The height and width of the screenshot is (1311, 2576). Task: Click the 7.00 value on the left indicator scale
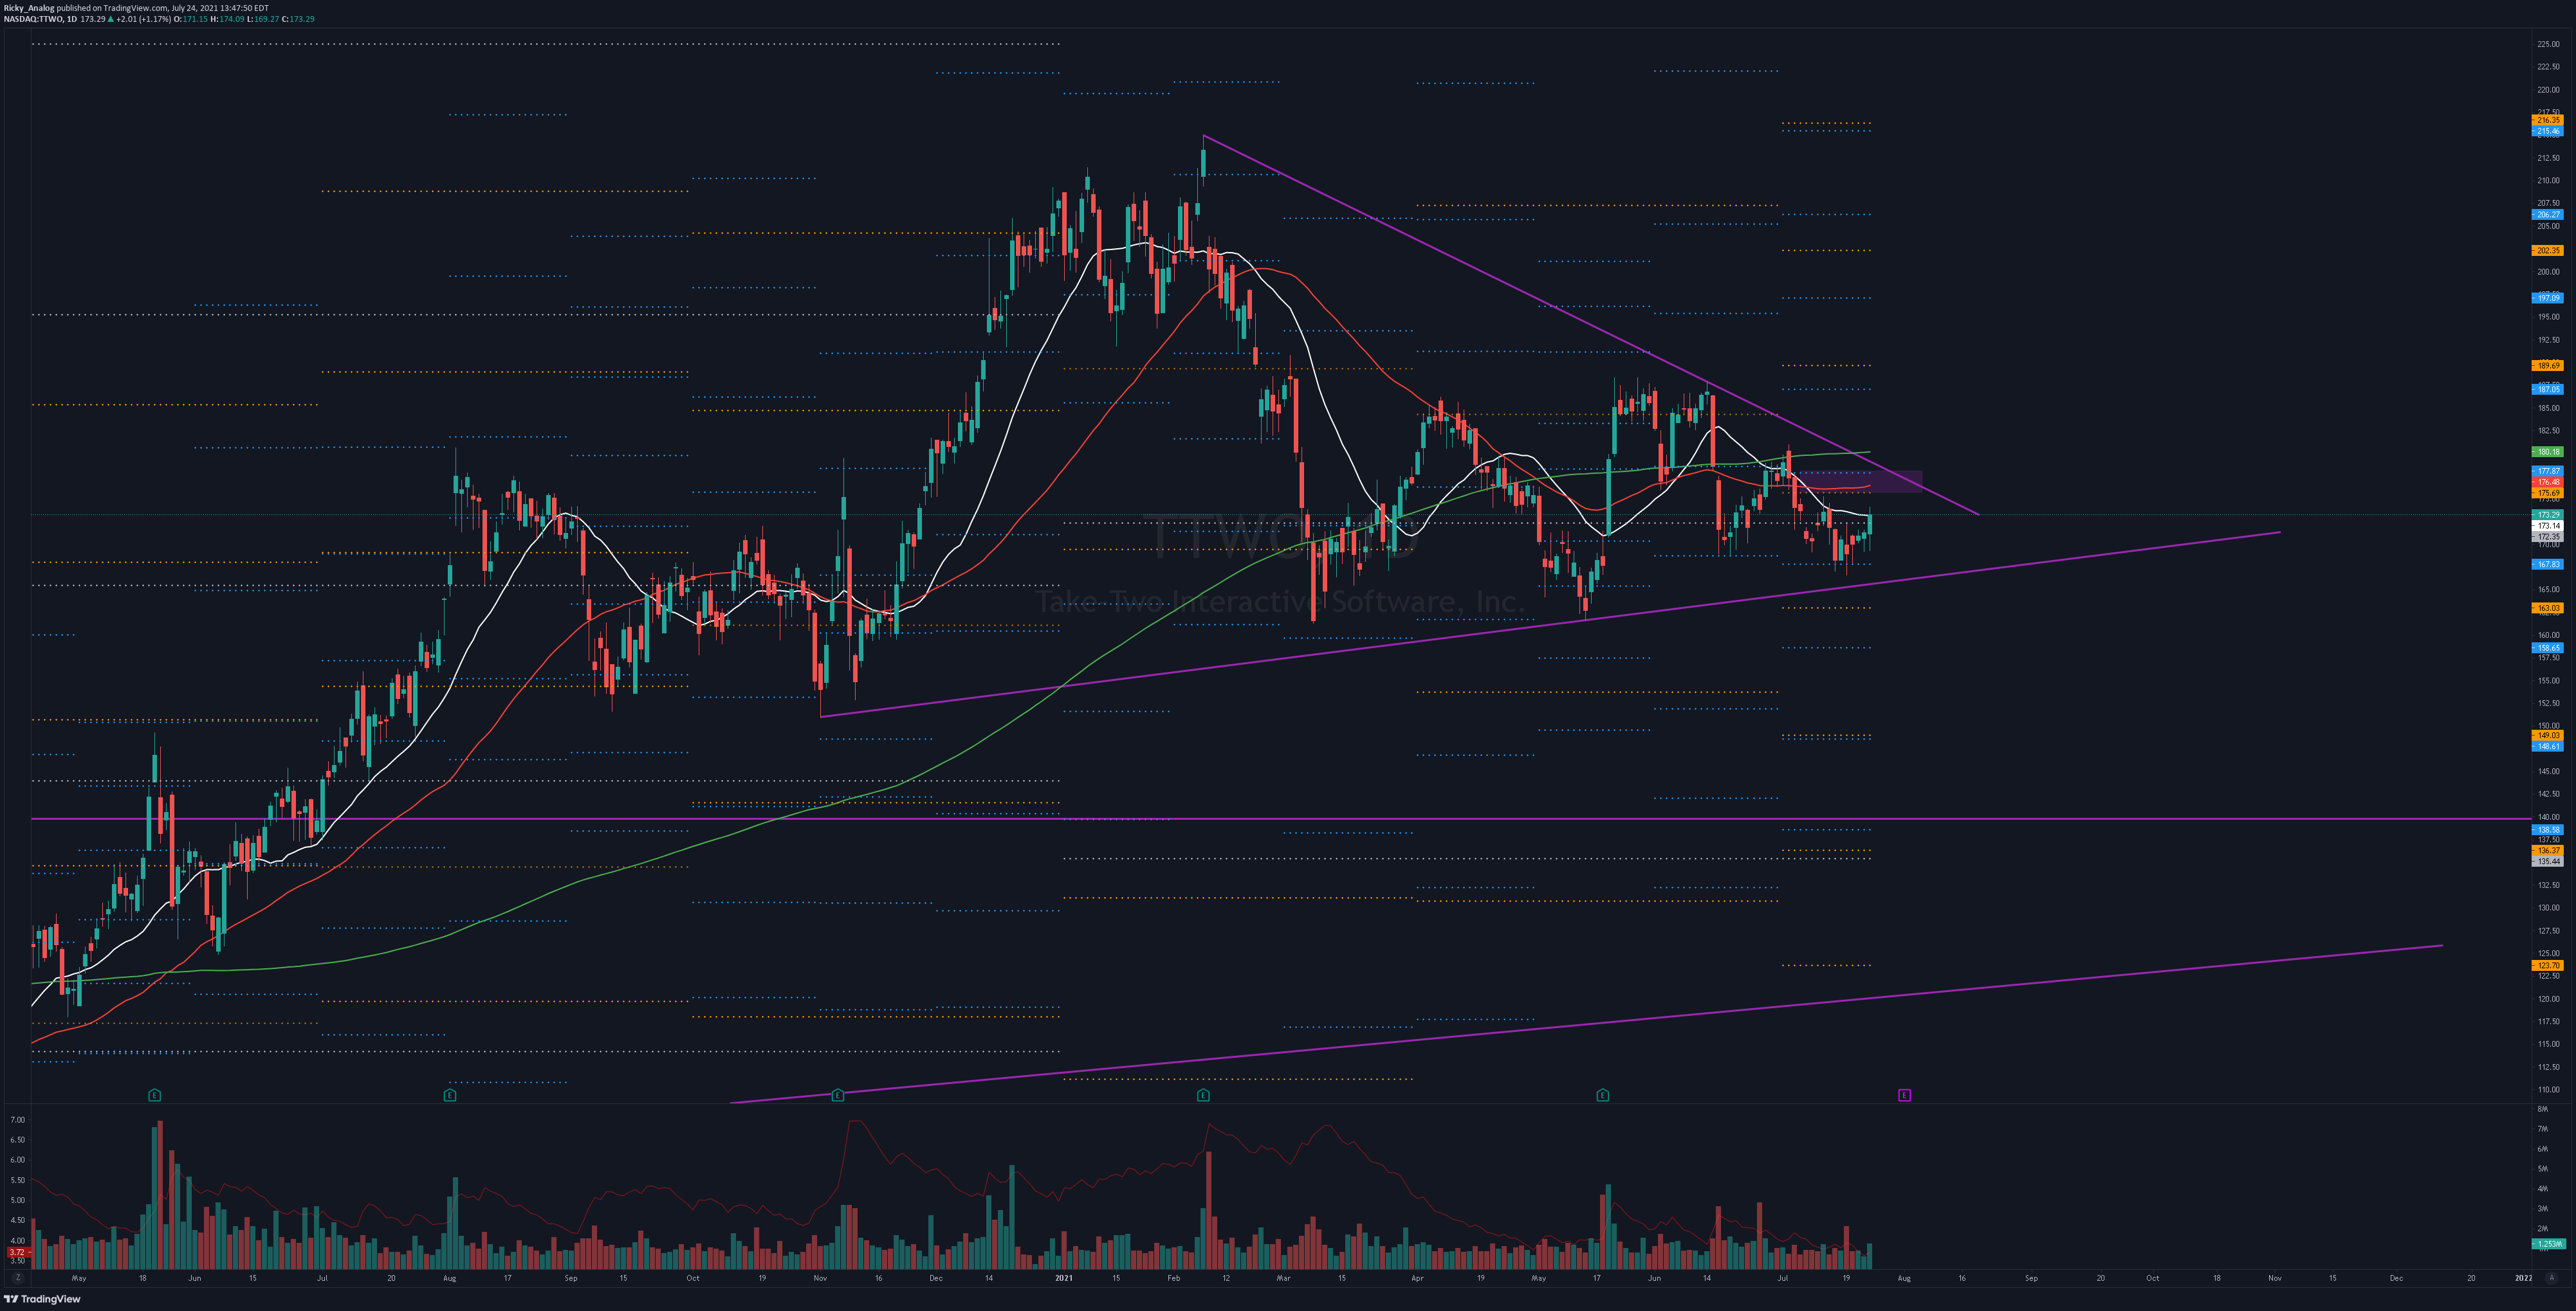tap(17, 1120)
